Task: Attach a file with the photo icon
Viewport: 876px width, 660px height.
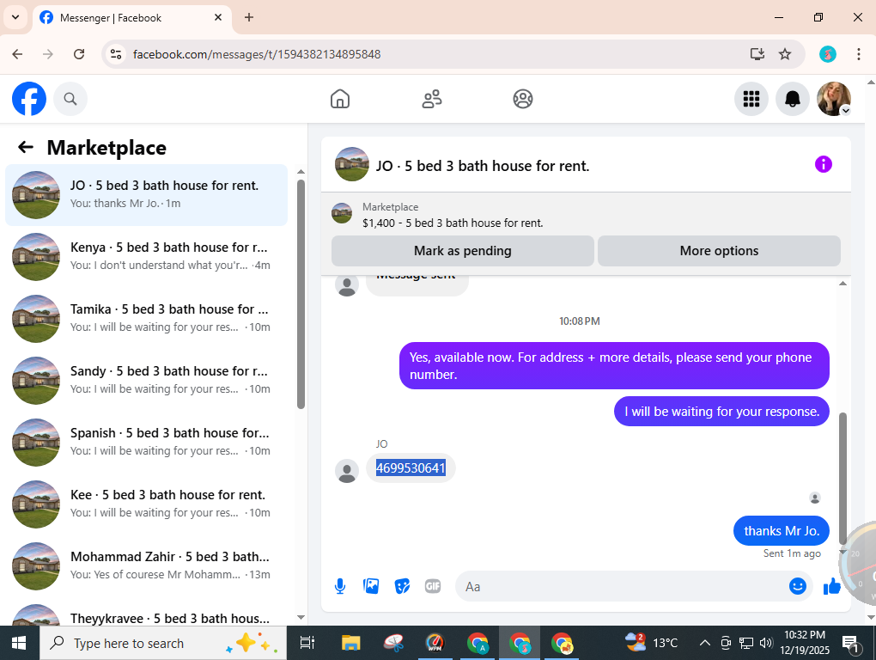Action: coord(371,586)
